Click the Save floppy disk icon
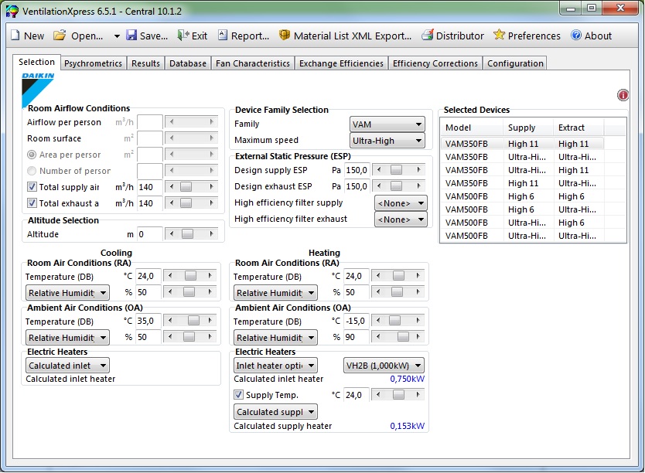This screenshot has width=645, height=473. tap(131, 36)
